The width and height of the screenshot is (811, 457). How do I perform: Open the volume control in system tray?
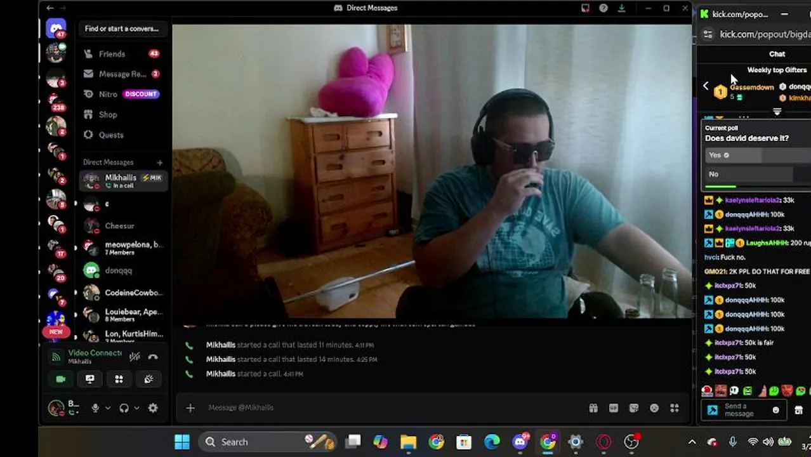tap(768, 442)
